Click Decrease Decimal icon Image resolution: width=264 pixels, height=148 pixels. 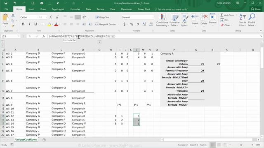tap(151, 24)
